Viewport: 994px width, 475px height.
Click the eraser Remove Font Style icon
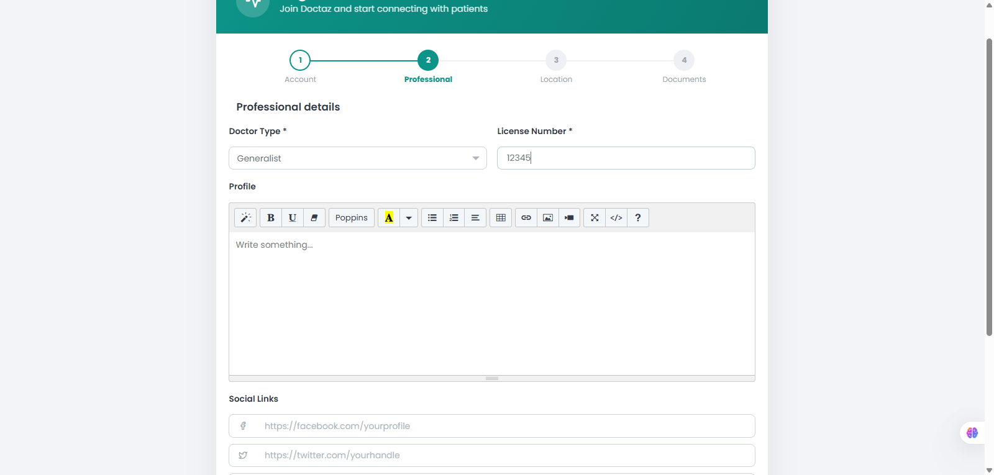[x=314, y=218]
